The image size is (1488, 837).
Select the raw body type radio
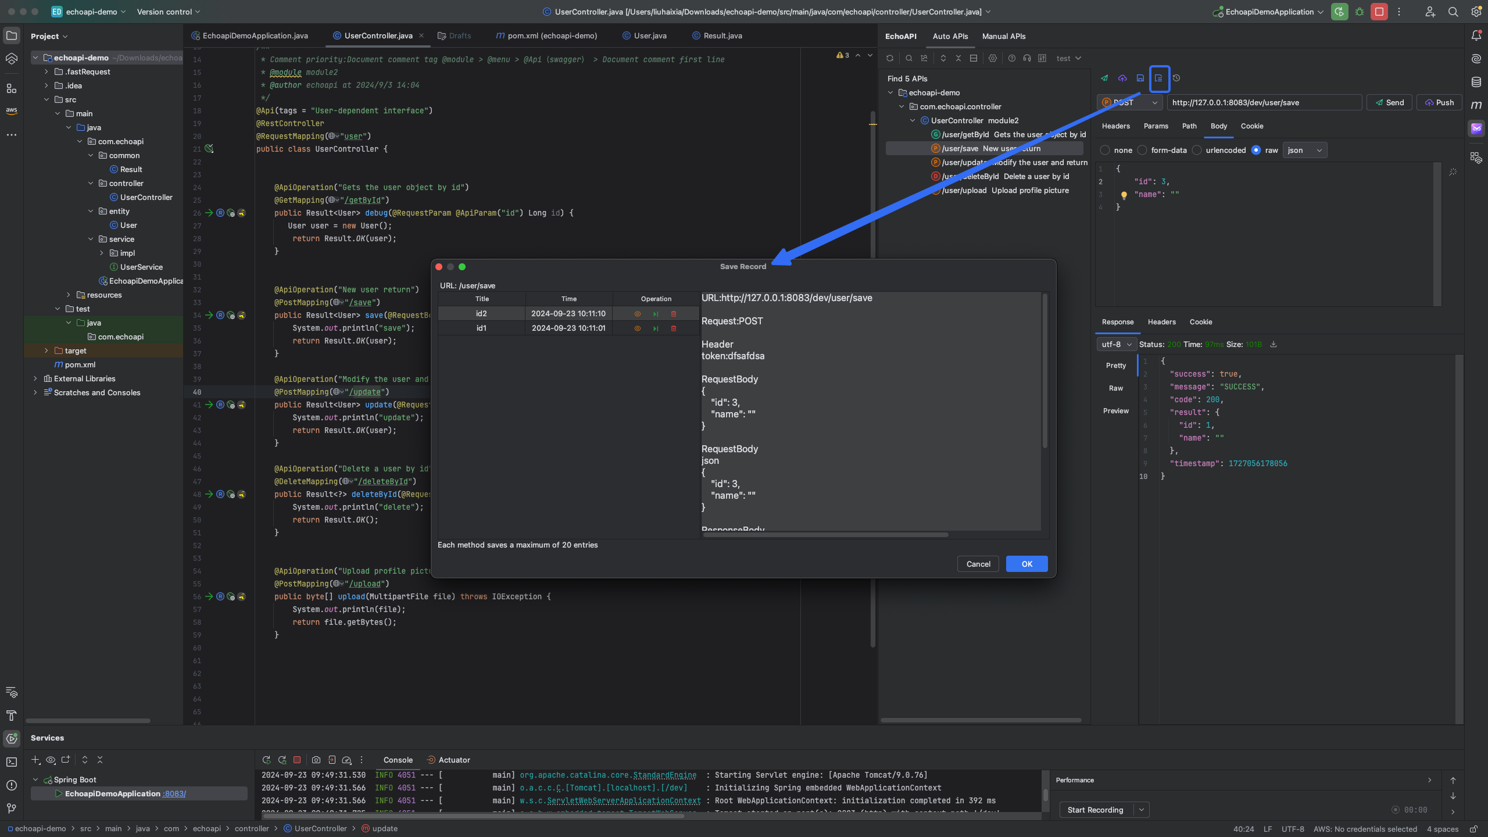pos(1256,150)
